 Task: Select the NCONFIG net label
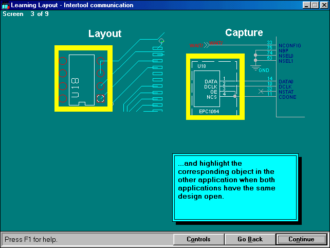[x=289, y=45]
